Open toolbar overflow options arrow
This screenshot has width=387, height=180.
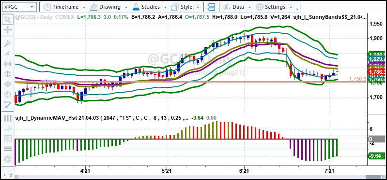pos(297,10)
